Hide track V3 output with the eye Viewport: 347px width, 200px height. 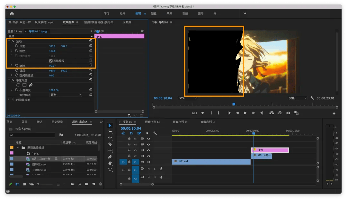click(x=149, y=150)
